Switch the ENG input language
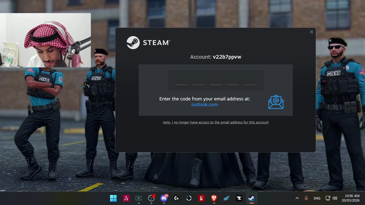Screen dimensions: 365x205 pos(317,198)
